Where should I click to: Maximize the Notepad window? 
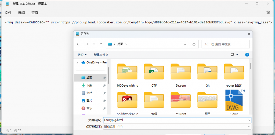[x=257, y=3]
